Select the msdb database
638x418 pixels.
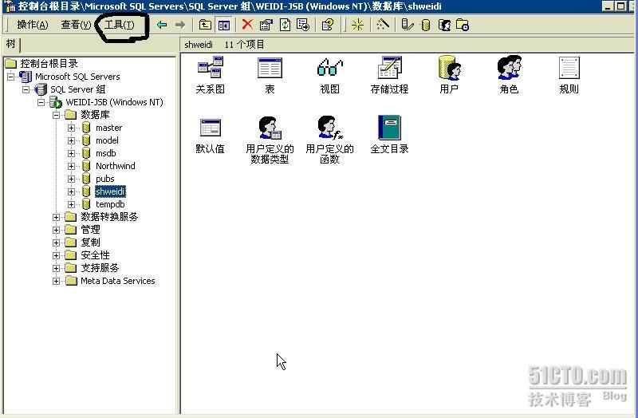pyautogui.click(x=106, y=153)
